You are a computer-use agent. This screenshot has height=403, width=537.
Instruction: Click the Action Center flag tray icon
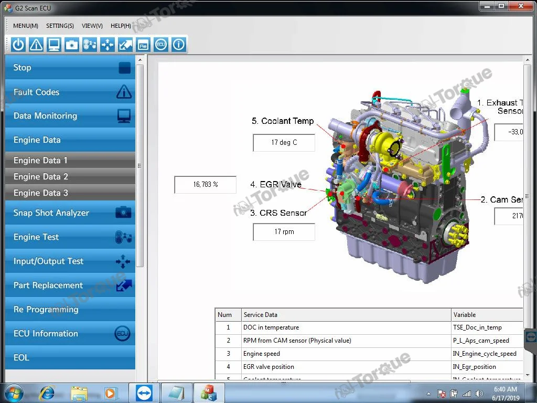(x=442, y=394)
